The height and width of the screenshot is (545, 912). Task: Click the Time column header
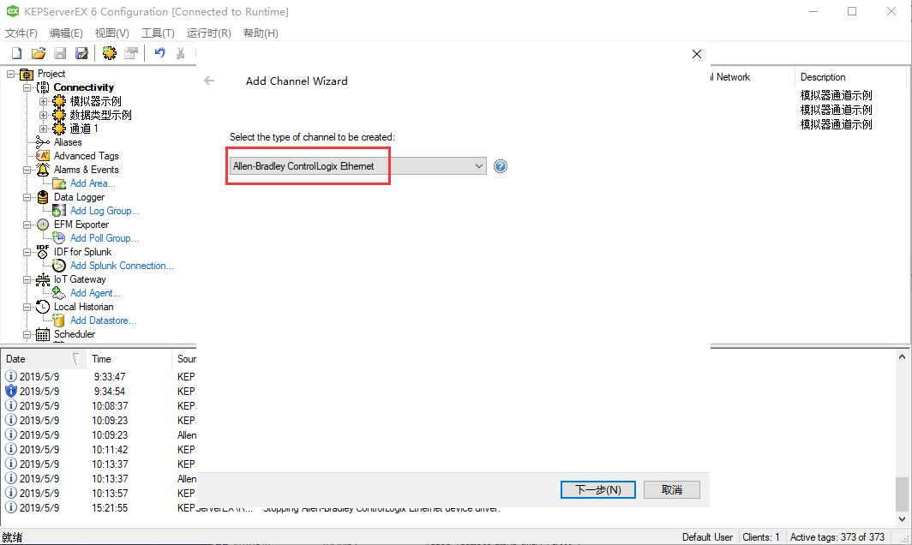129,359
